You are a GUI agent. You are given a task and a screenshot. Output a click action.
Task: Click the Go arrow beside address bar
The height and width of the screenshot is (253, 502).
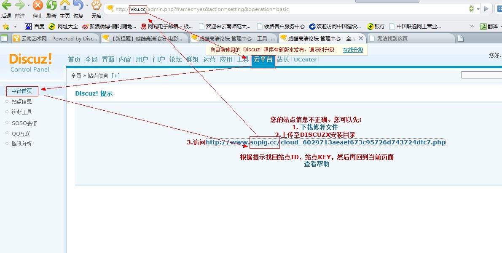pyautogui.click(x=486, y=9)
